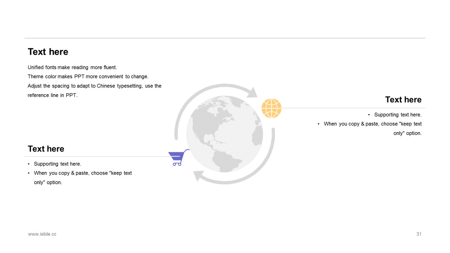
Task: Click the "Theme color makes PPT" sentence
Action: coord(88,77)
